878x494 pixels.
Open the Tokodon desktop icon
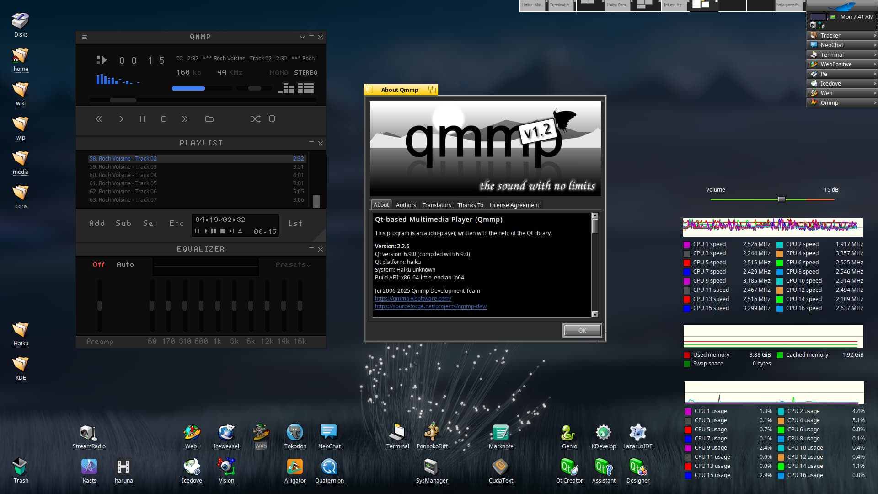(295, 438)
